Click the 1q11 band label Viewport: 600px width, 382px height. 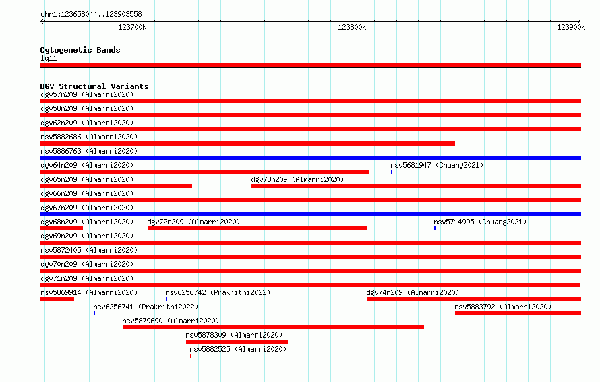[x=49, y=58]
